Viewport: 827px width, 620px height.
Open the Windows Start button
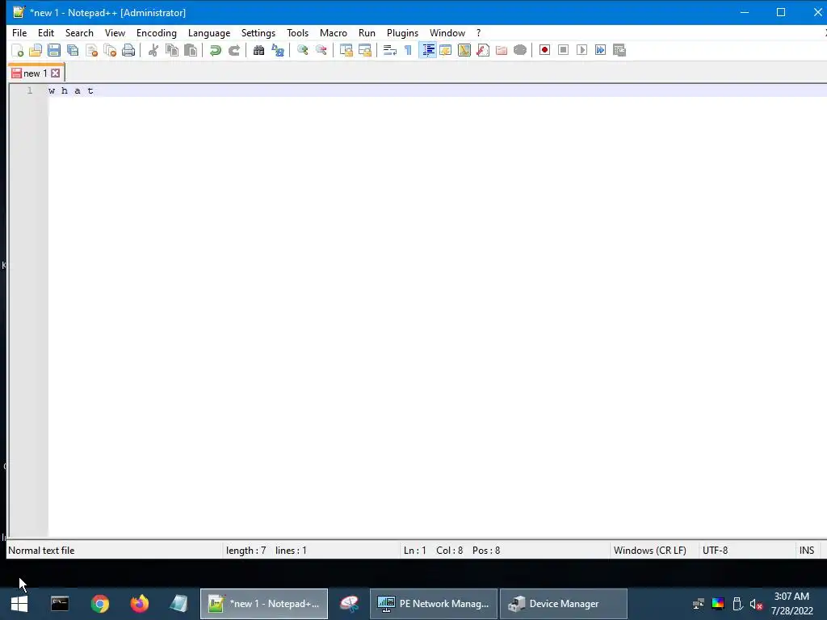point(19,604)
